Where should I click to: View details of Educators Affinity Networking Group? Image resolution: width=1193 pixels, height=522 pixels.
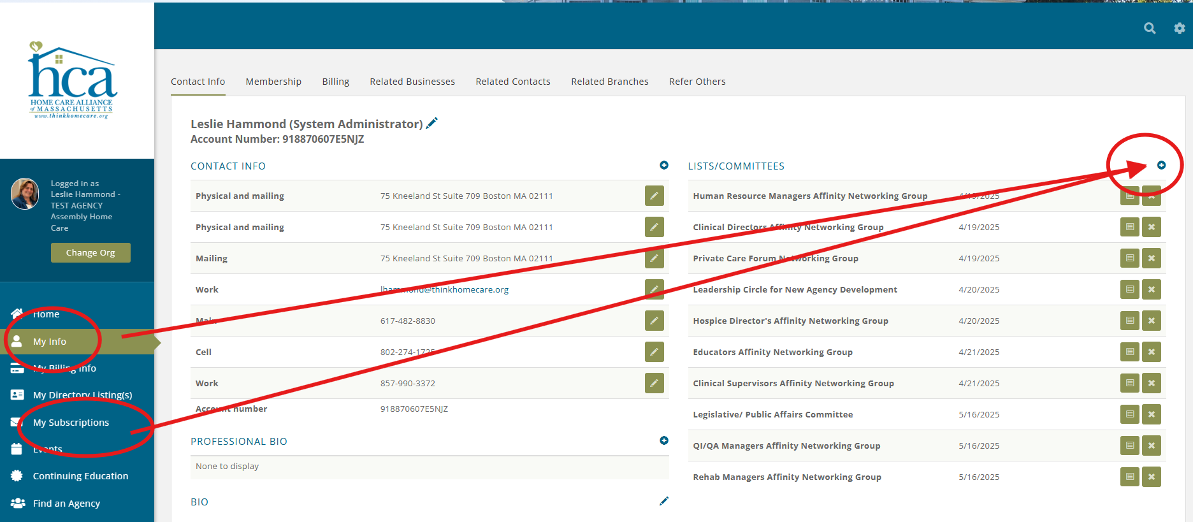pos(1130,352)
